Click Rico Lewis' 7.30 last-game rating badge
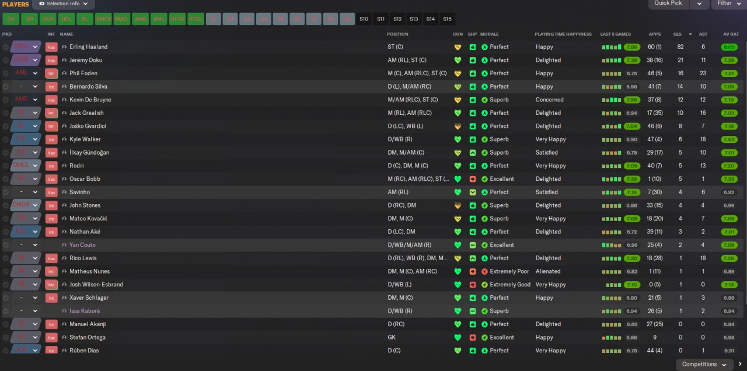The height and width of the screenshot is (371, 747). click(x=631, y=258)
